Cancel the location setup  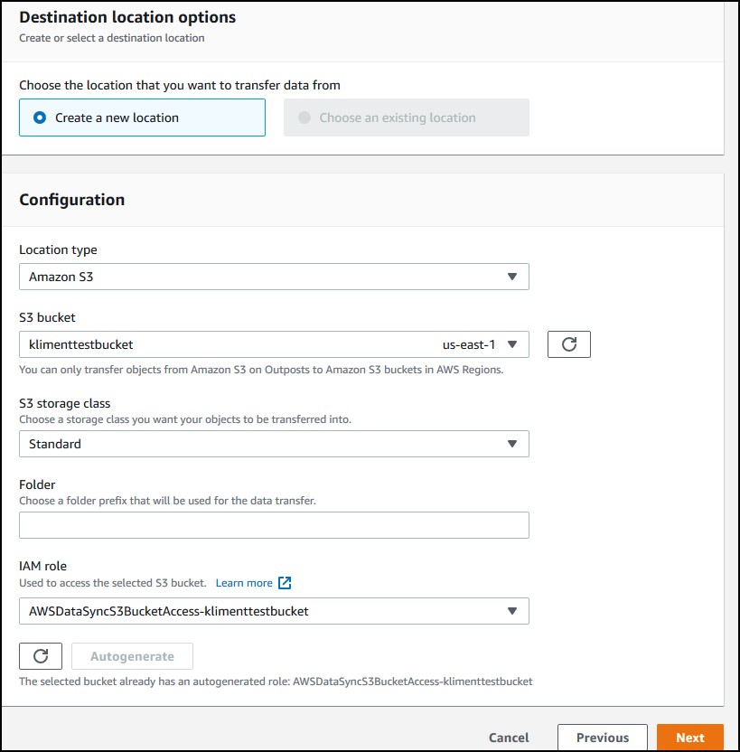tap(509, 738)
